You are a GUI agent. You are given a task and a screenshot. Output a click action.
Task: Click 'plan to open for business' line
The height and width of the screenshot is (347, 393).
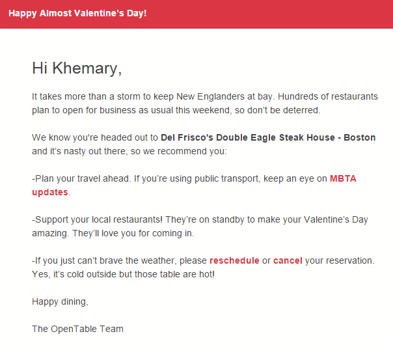[176, 110]
